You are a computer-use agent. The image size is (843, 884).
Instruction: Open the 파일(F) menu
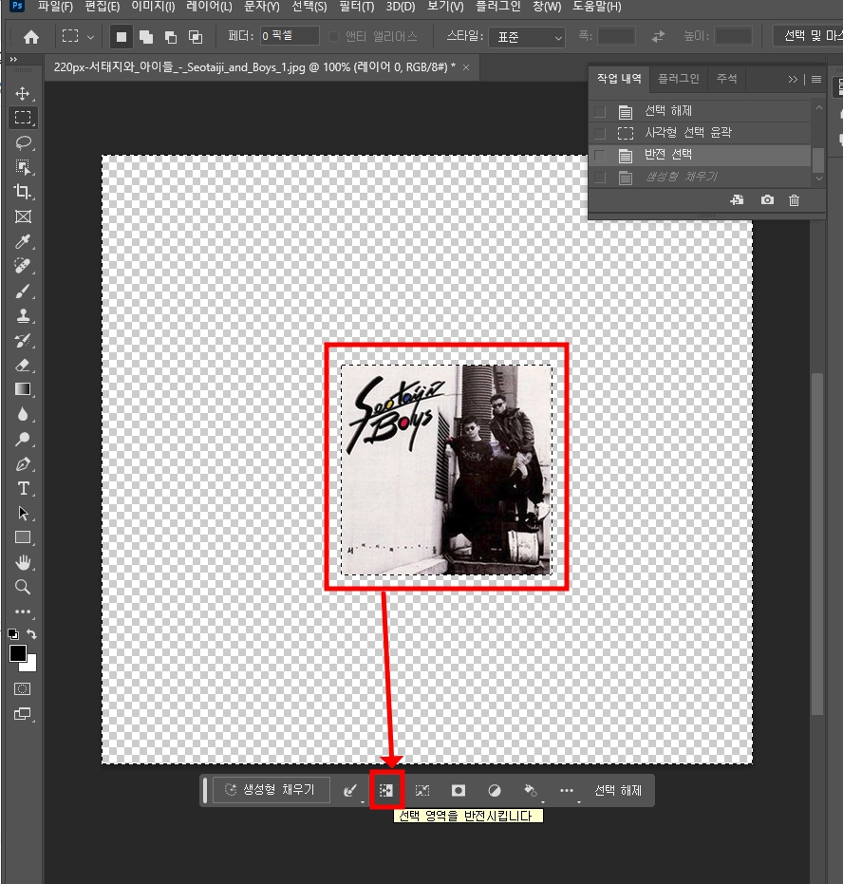[55, 7]
